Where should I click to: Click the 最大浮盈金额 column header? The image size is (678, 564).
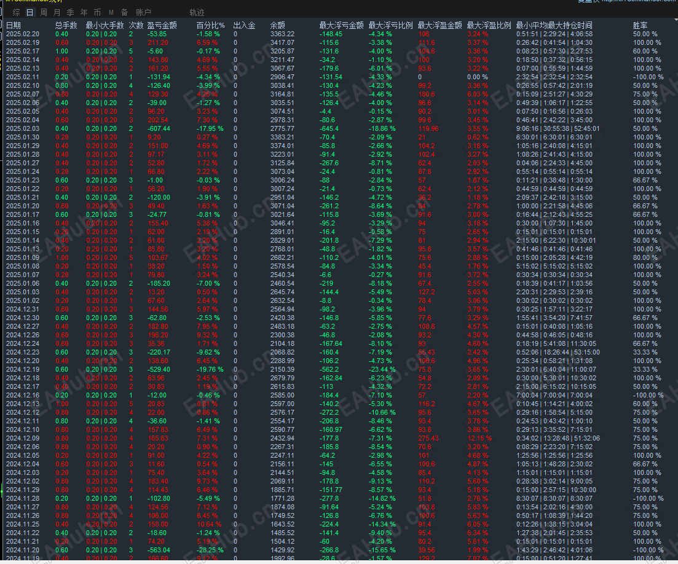[440, 26]
